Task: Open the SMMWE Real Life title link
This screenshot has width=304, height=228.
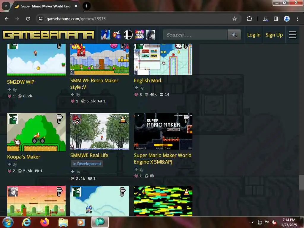Action: click(89, 155)
